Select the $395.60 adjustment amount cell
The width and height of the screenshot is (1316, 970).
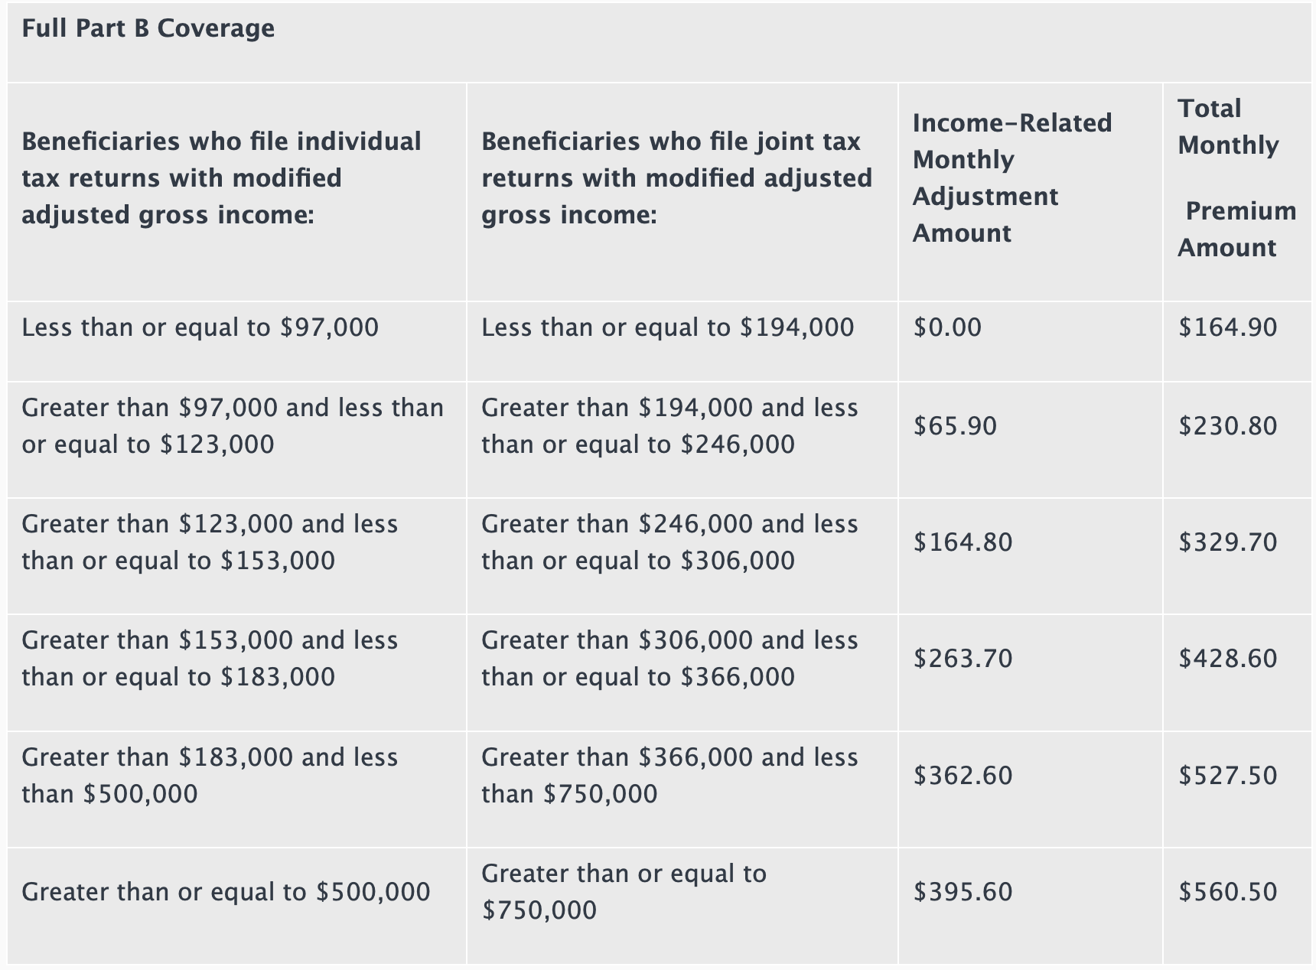963,892
